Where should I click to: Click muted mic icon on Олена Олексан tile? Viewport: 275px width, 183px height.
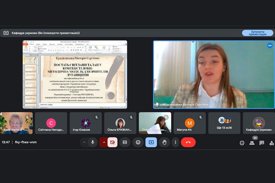pyautogui.click(x=166, y=117)
